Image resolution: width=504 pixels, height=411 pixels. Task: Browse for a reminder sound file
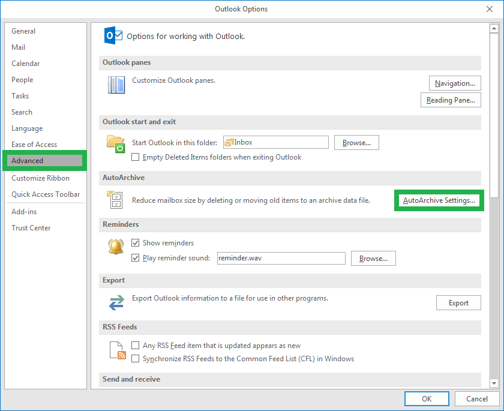(373, 259)
